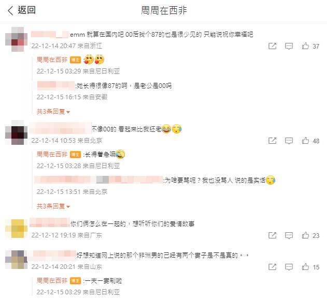
Task: Open 周周在西非 profile from the 一夫一妻制啦 reply
Action: pos(52,281)
